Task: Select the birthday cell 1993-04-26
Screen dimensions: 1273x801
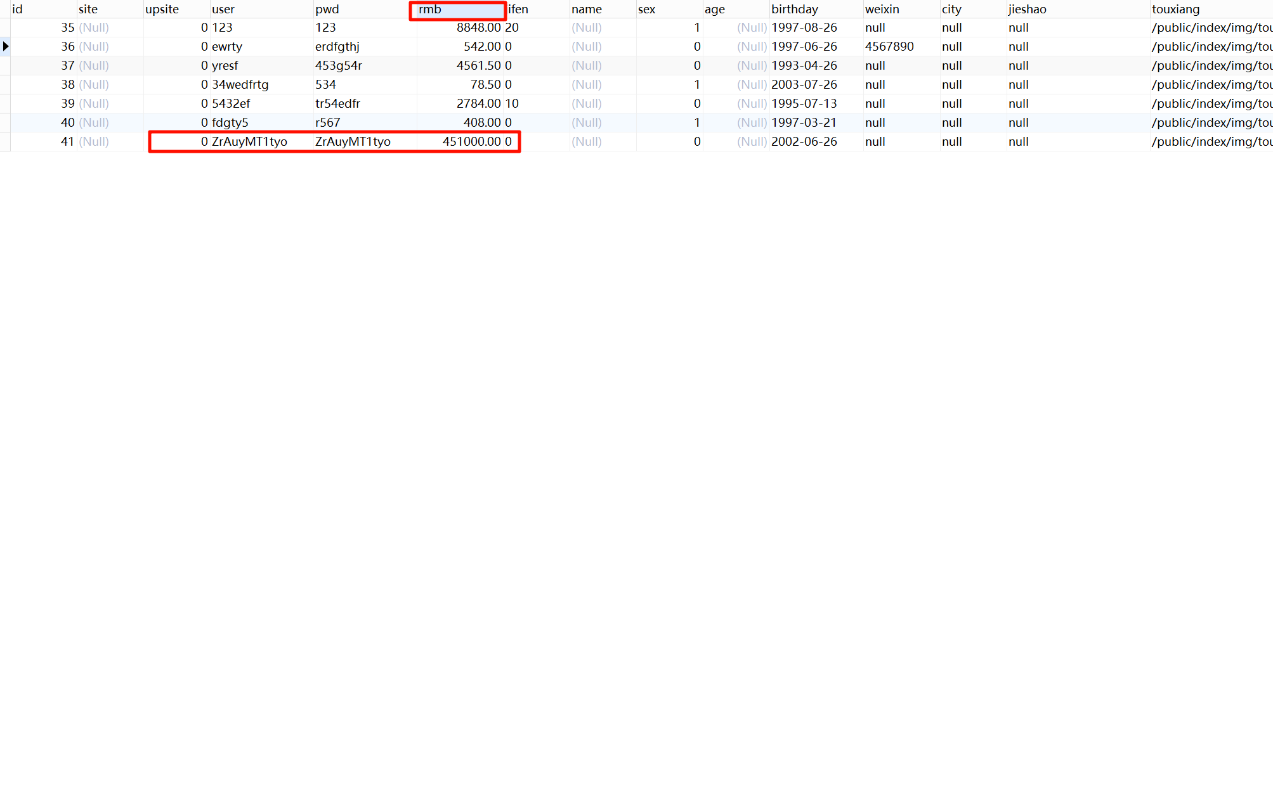Action: point(804,65)
